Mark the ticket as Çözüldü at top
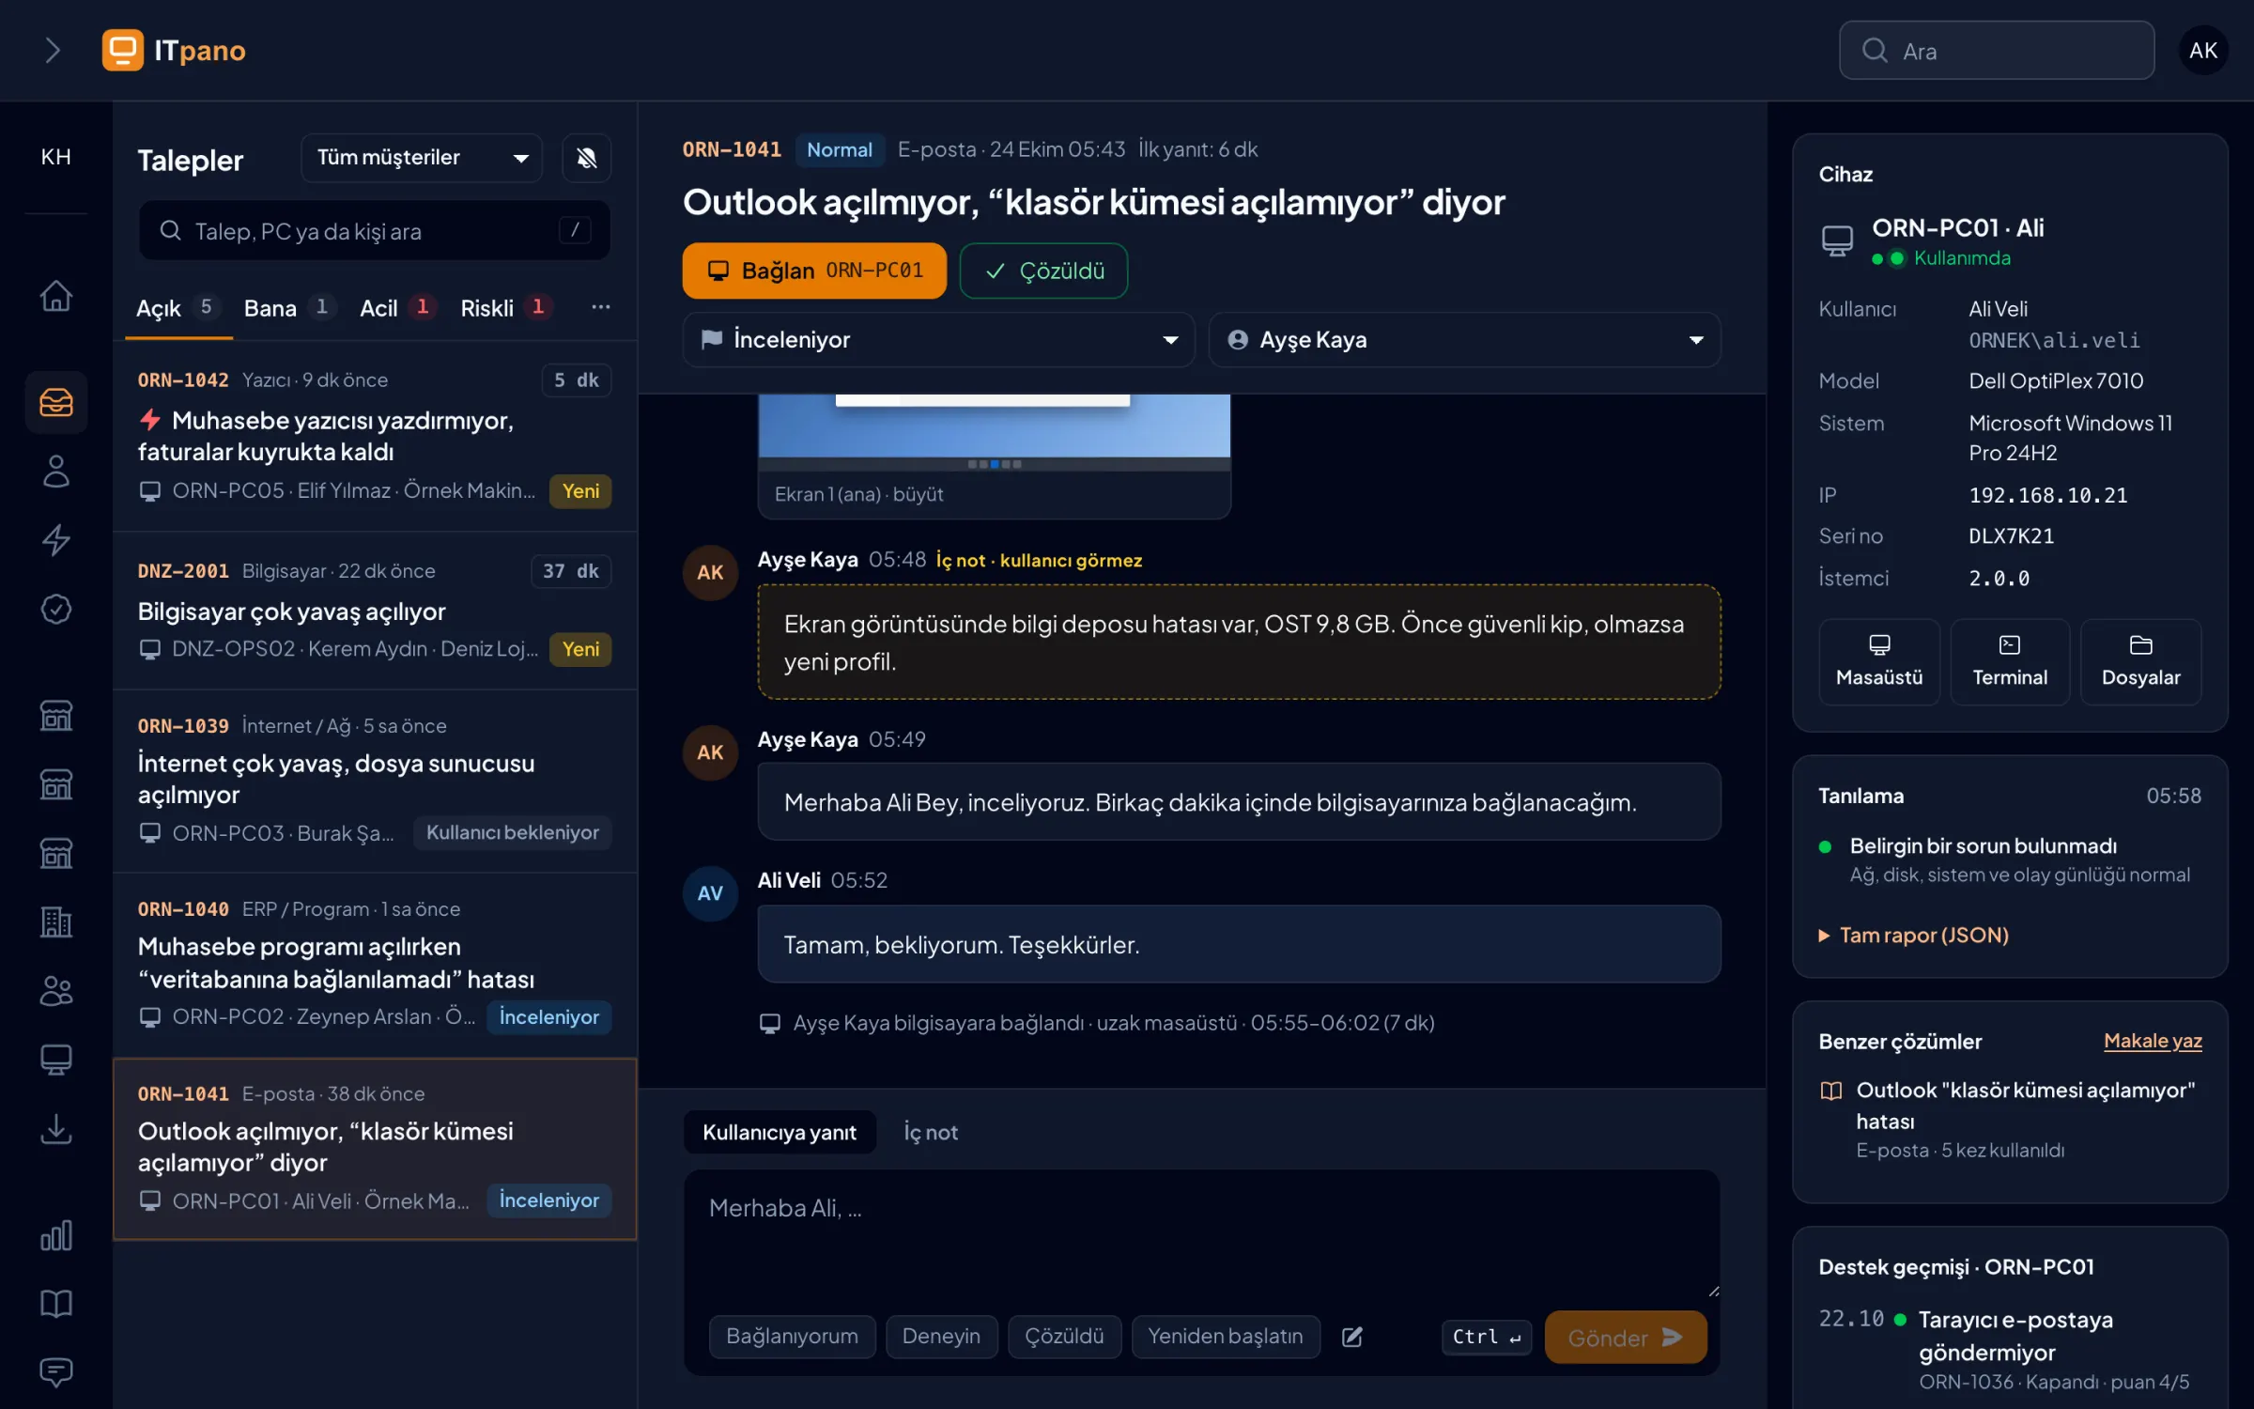Image resolution: width=2254 pixels, height=1409 pixels. (1043, 271)
